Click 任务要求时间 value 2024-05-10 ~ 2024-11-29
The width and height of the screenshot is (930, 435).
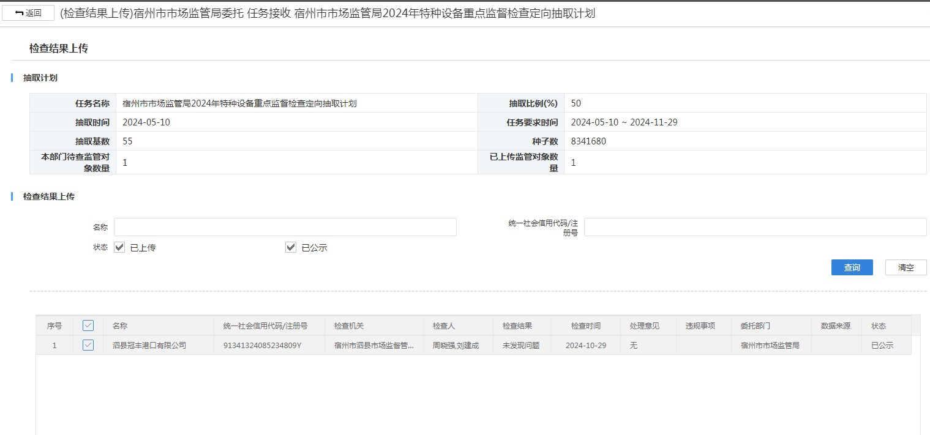pos(624,122)
